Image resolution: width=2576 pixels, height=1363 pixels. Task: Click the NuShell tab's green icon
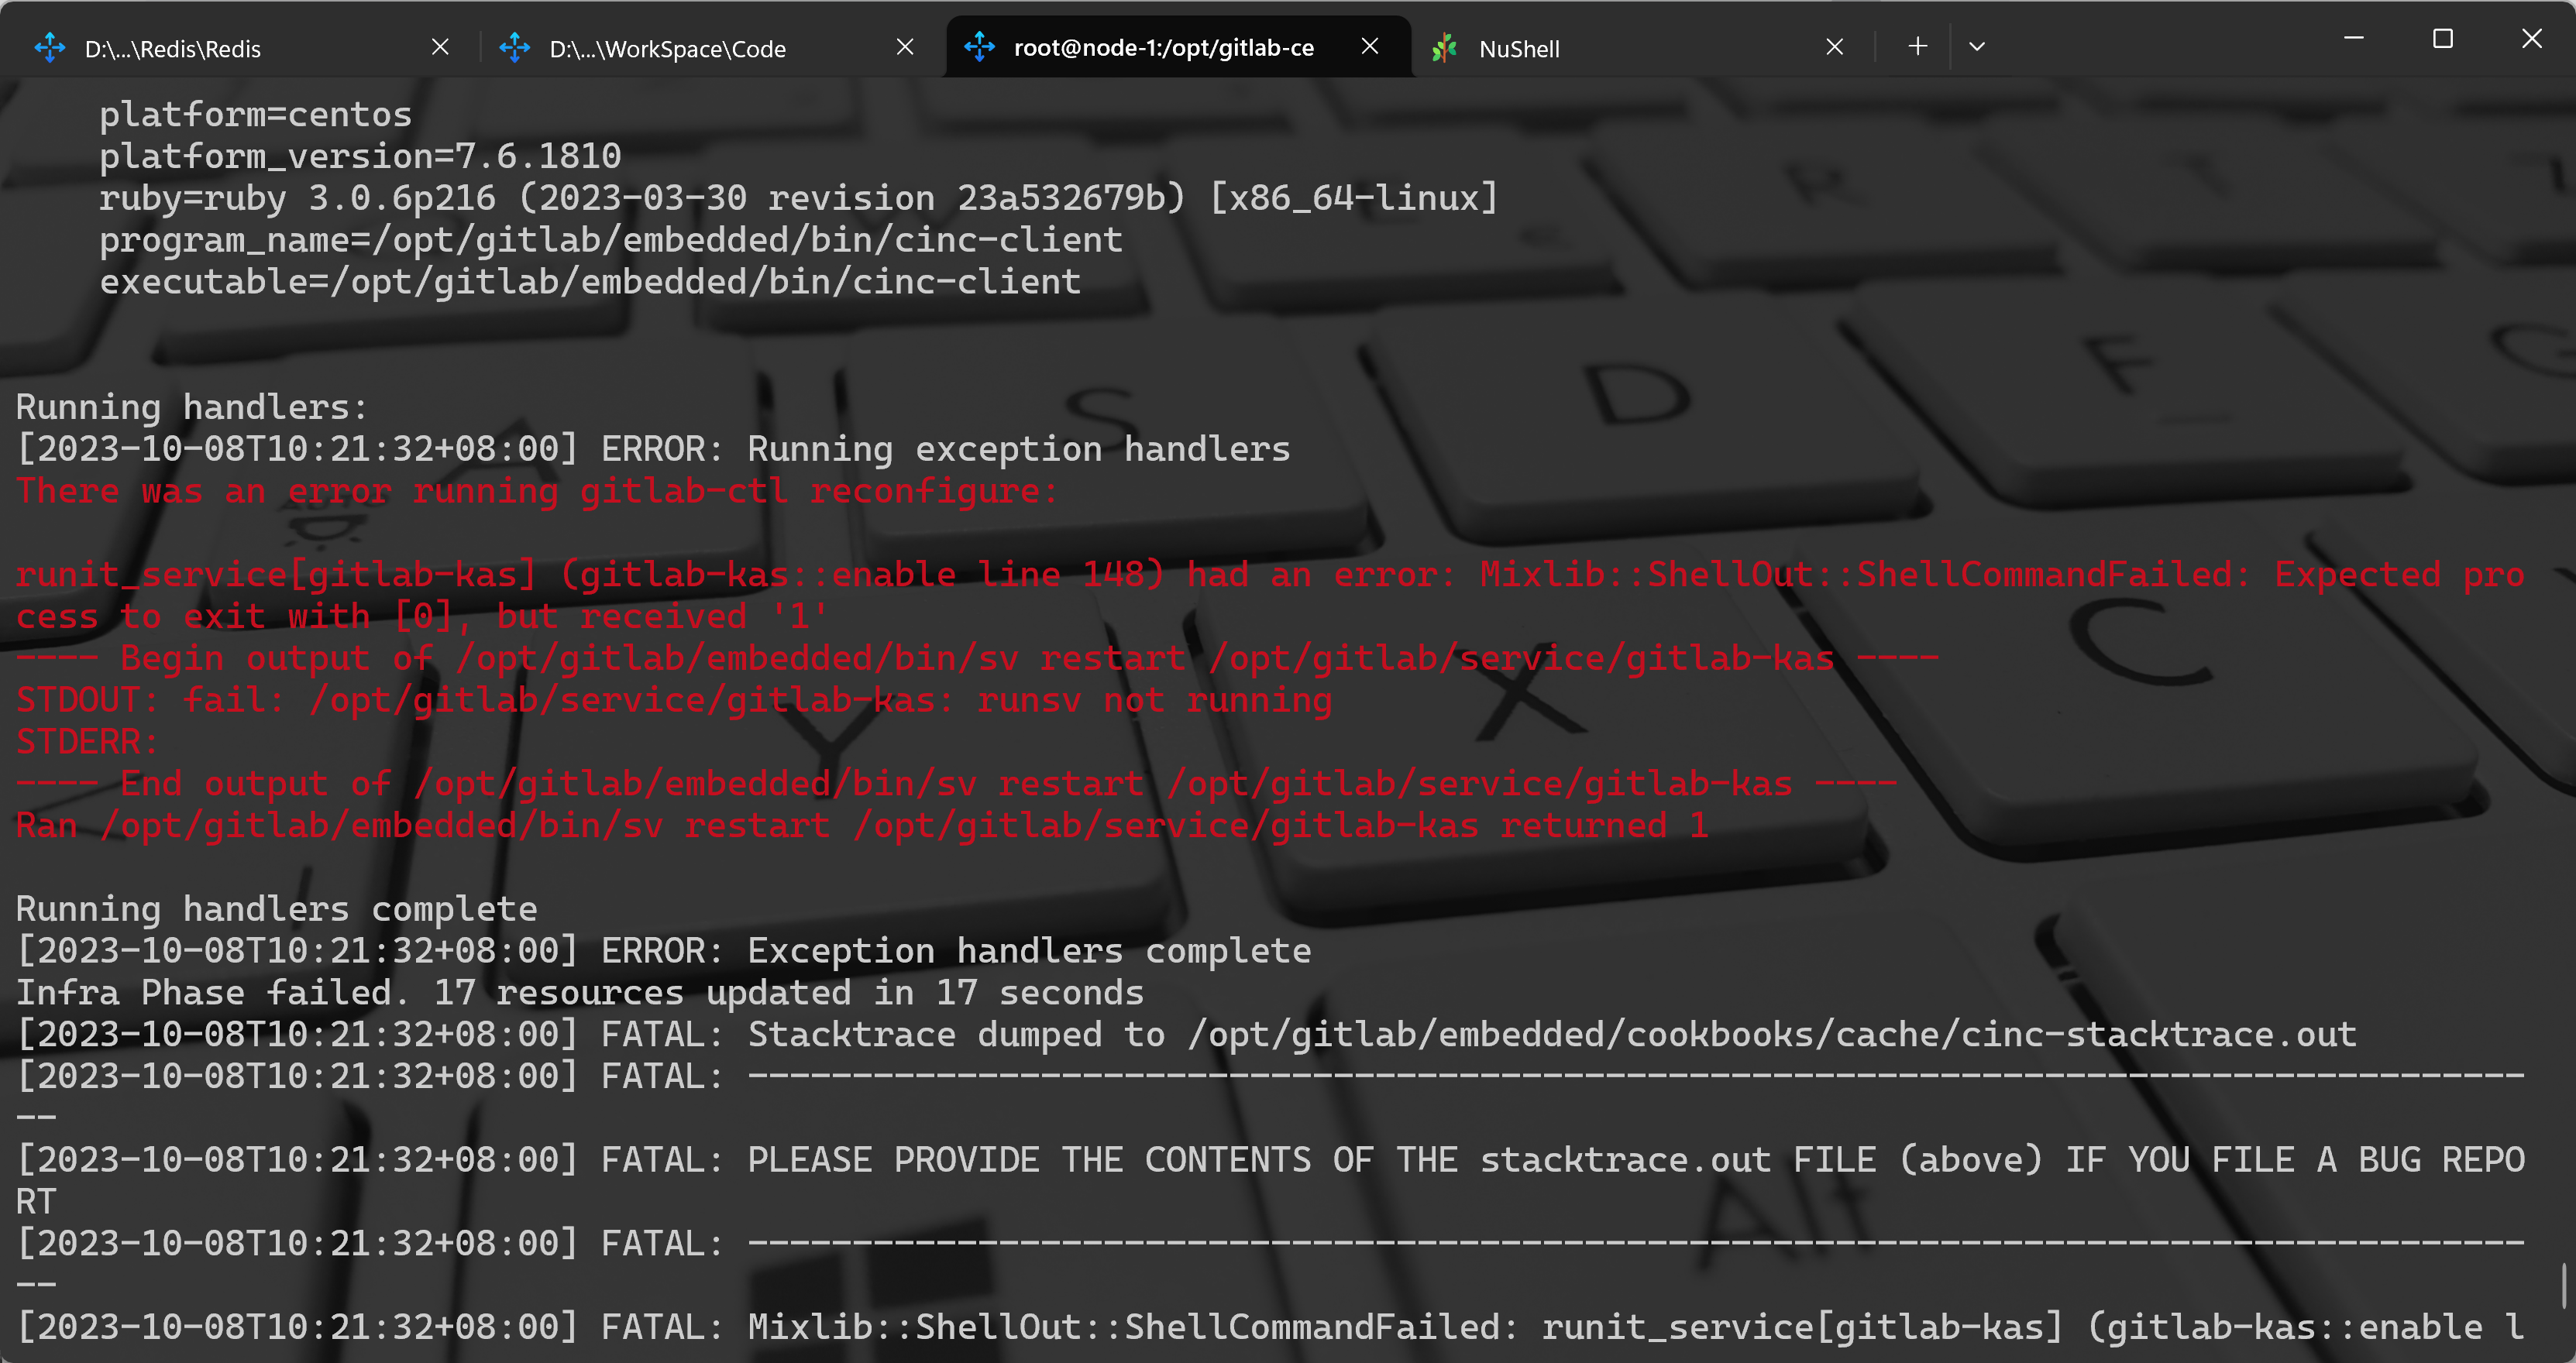[1444, 47]
